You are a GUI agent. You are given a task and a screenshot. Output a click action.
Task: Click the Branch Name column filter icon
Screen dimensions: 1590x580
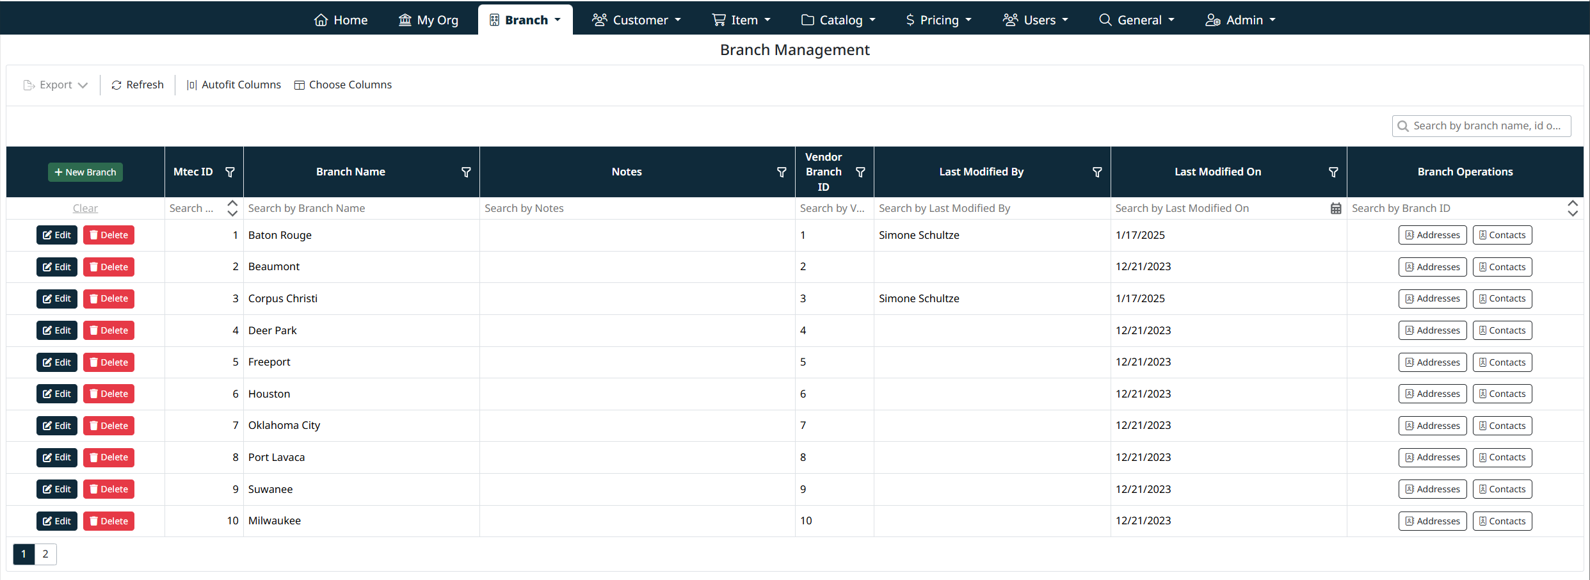[x=466, y=172]
